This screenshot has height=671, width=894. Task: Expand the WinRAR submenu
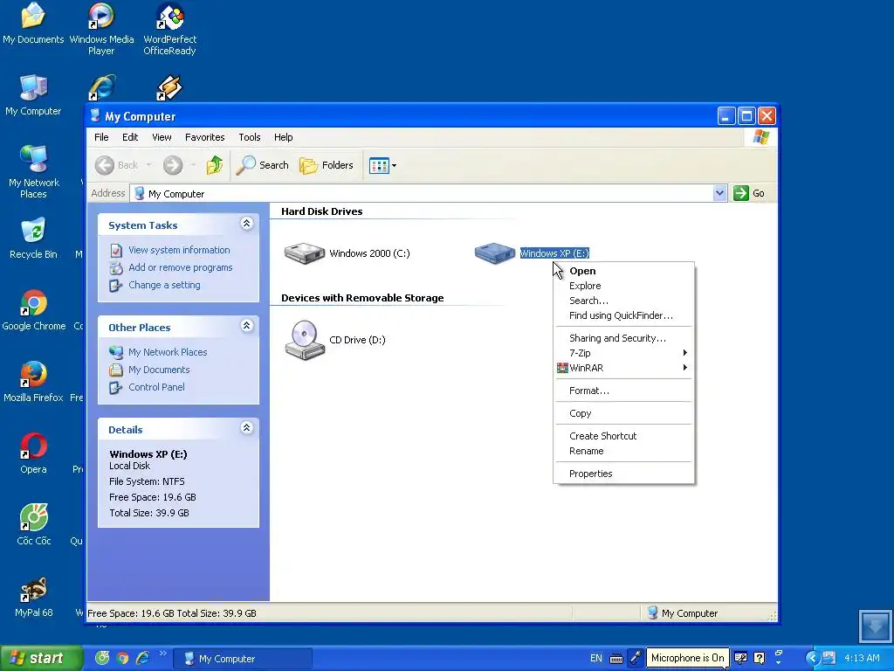point(623,368)
